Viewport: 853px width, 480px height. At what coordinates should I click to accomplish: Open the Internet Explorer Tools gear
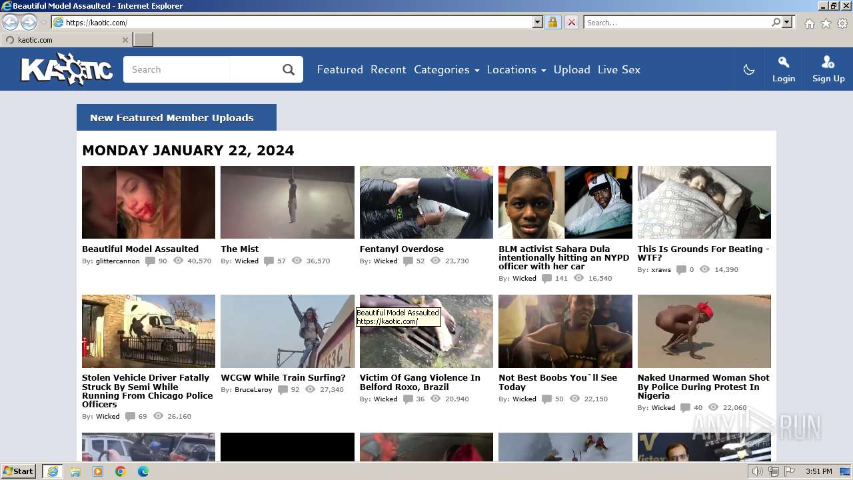(x=842, y=23)
